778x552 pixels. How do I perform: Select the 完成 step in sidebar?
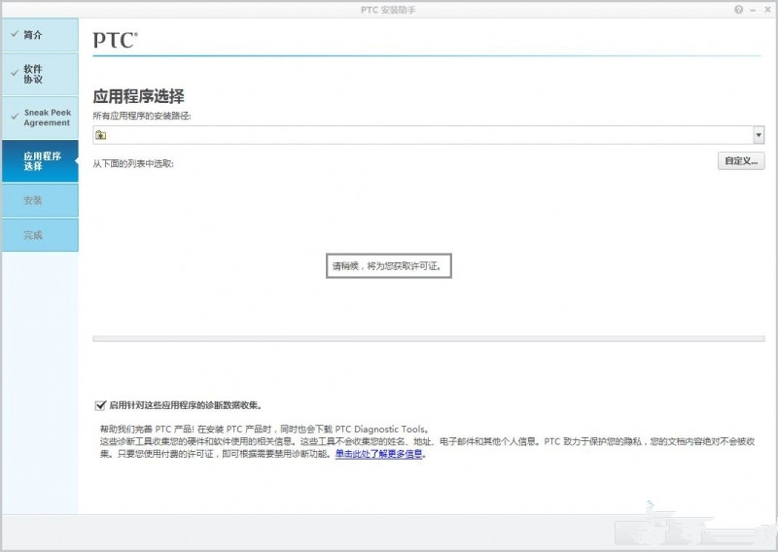[40, 234]
